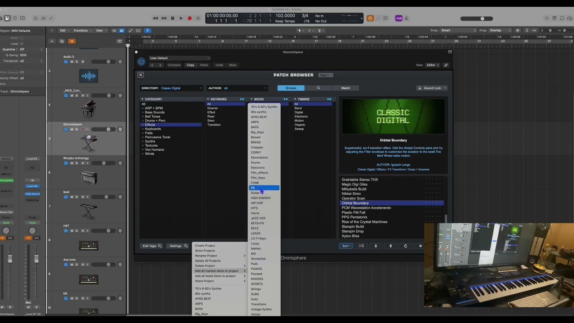Click the duplicate track icon

62,41
